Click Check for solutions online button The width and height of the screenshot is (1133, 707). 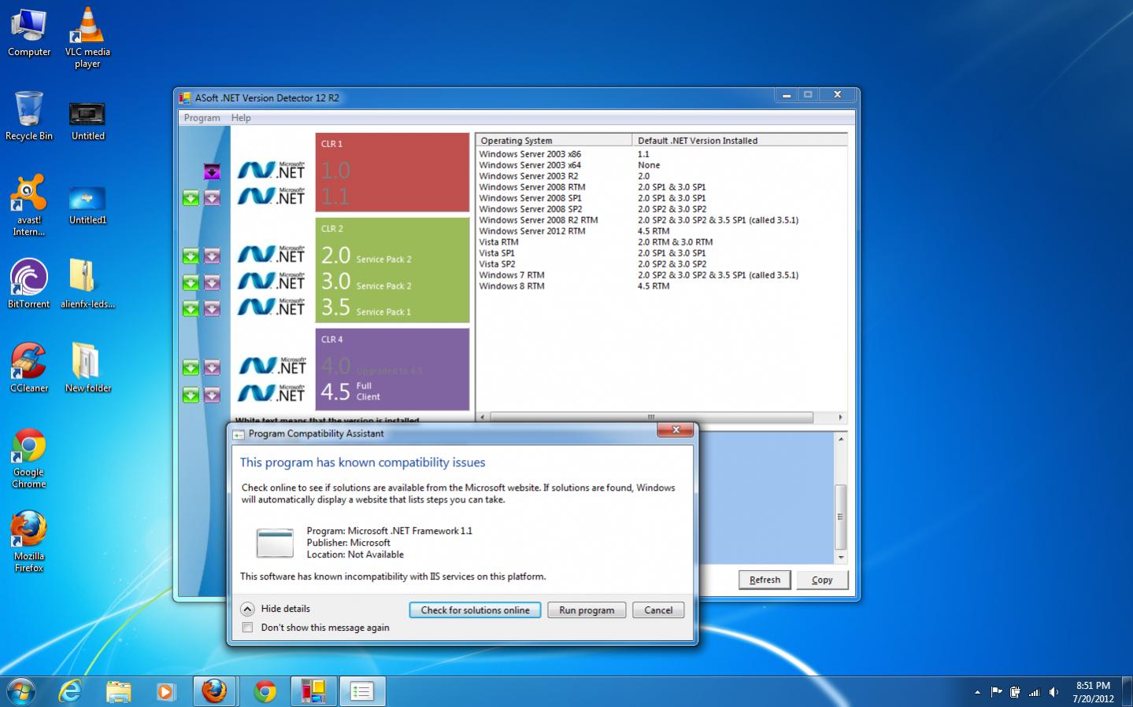(475, 610)
